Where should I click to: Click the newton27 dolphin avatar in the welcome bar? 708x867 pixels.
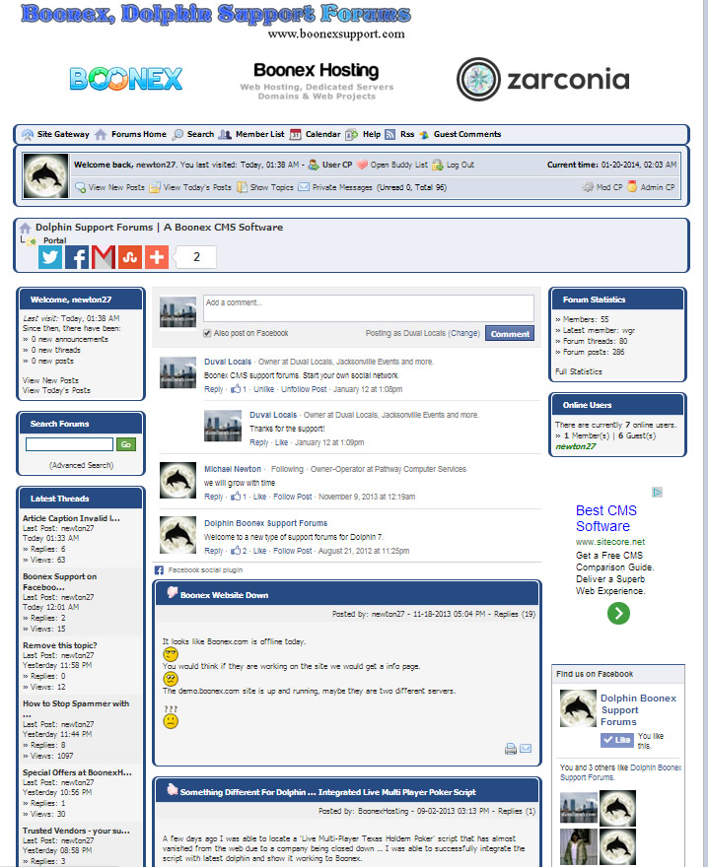click(x=46, y=175)
